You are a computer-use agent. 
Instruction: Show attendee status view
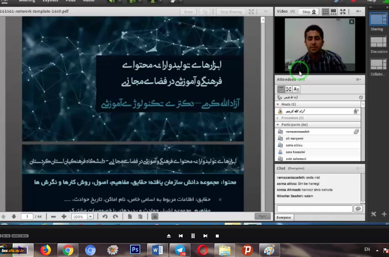click(296, 89)
